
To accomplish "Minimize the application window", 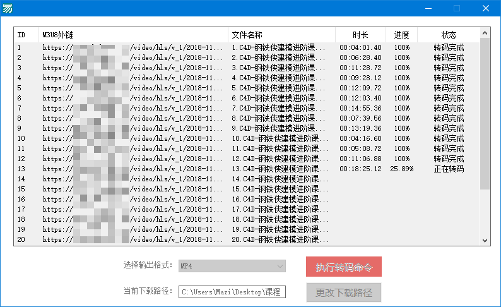I will [x=428, y=8].
